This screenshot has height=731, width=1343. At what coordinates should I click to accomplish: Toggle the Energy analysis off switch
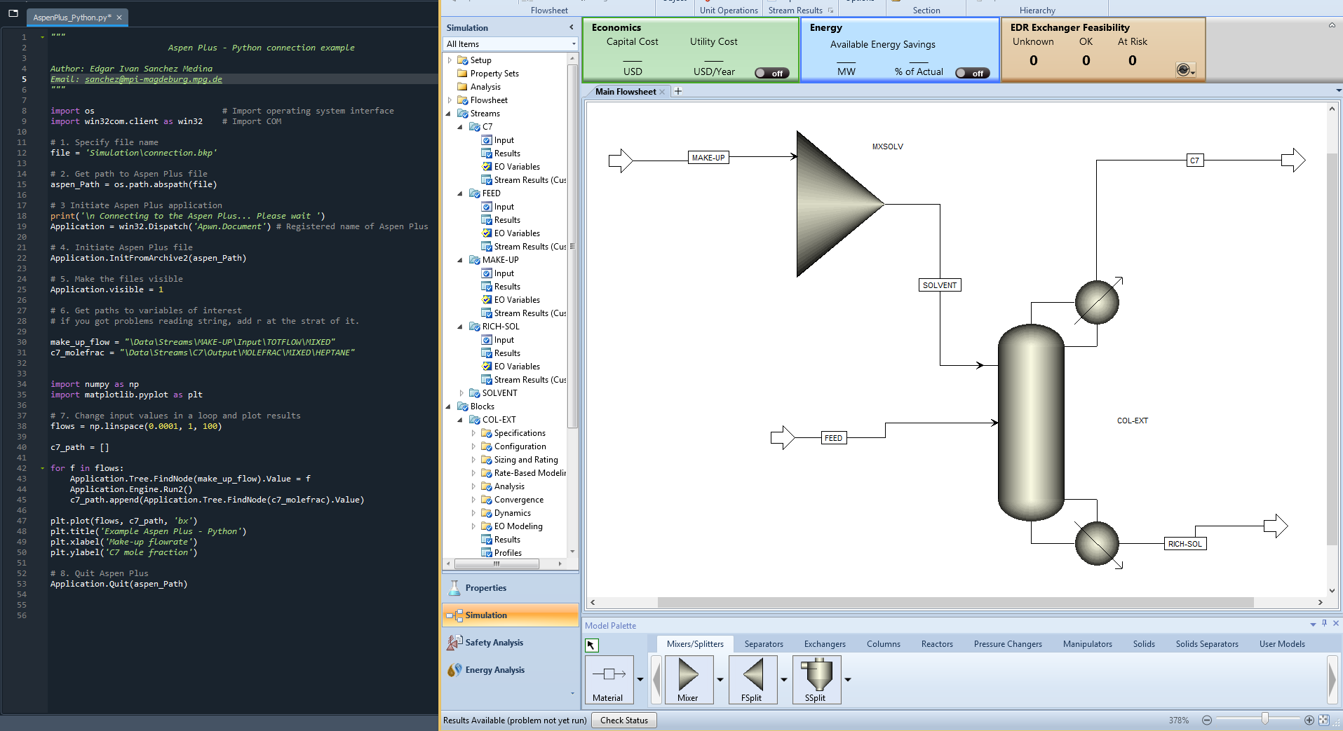click(x=972, y=74)
